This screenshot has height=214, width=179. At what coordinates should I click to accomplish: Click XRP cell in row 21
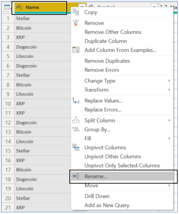coord(43,208)
